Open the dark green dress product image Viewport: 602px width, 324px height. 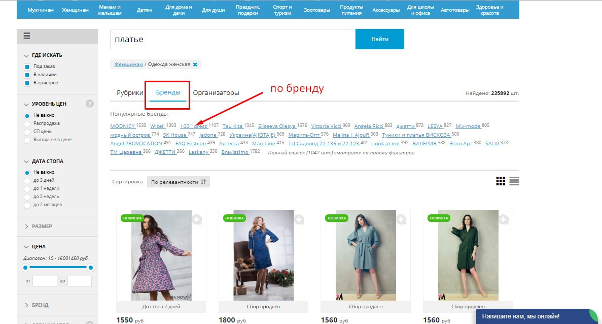coord(468,255)
